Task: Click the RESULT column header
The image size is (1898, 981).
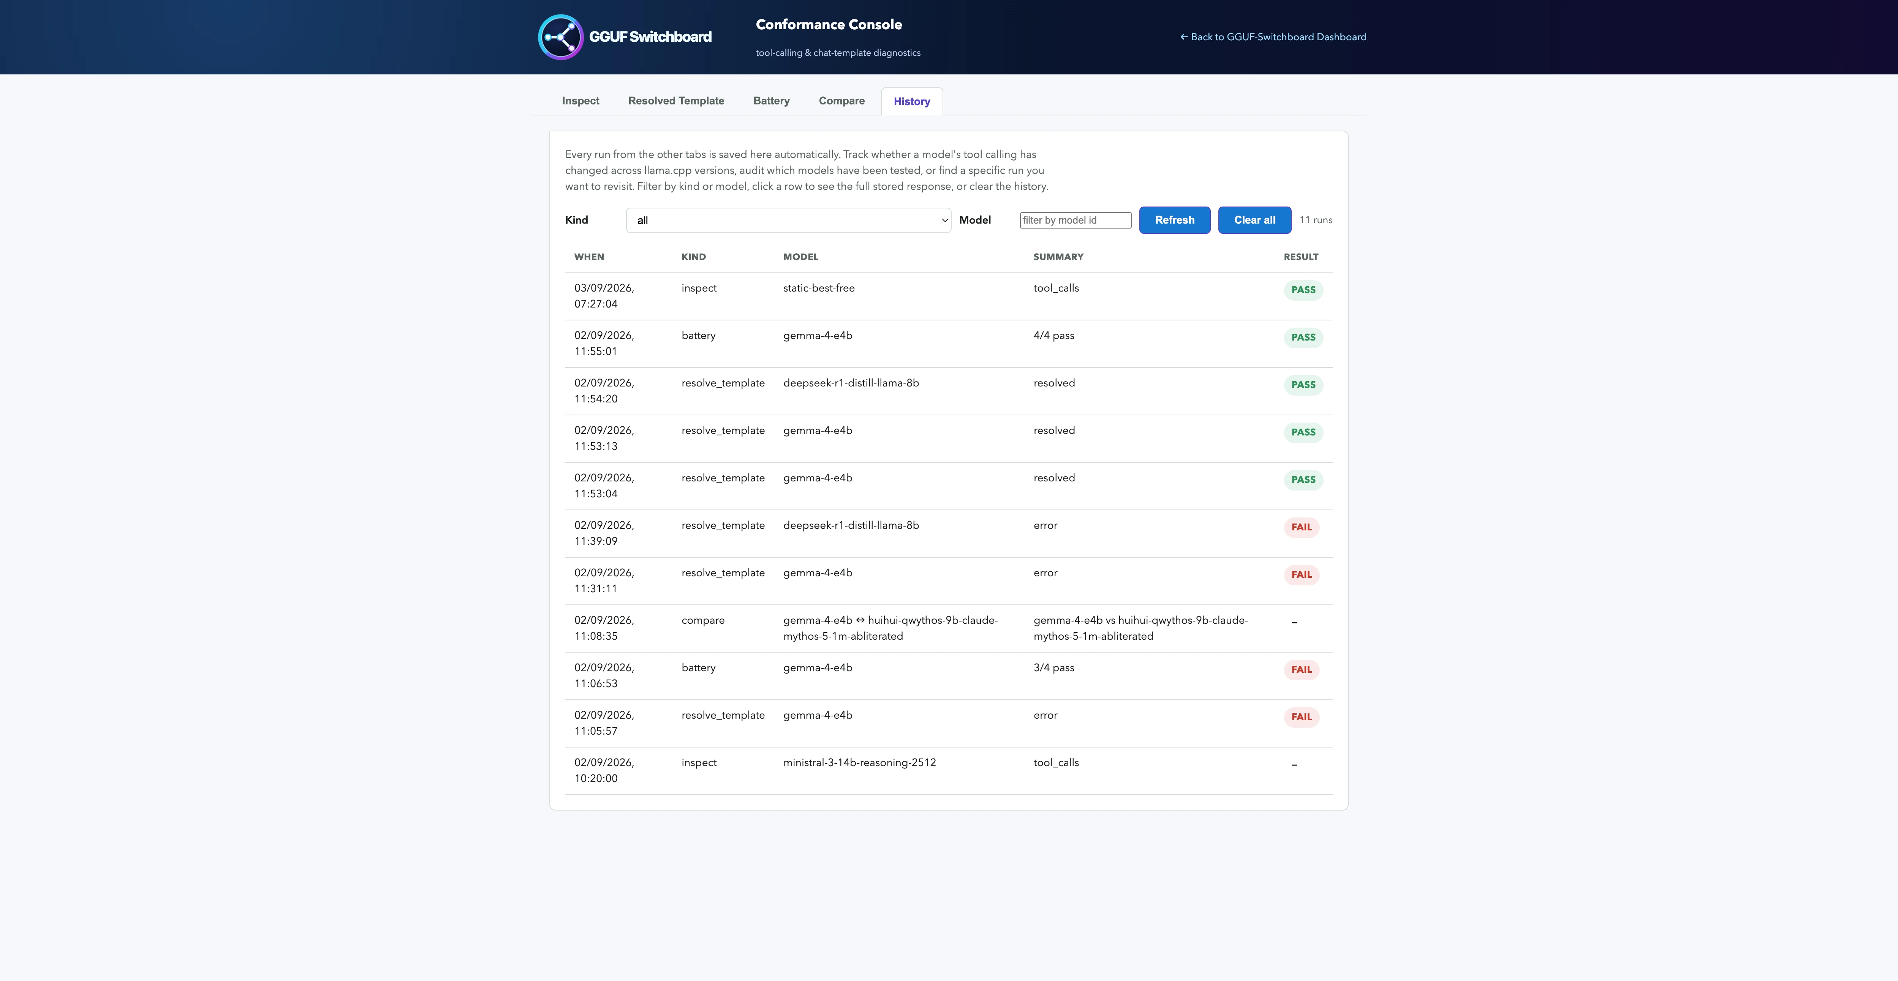Action: click(x=1300, y=257)
